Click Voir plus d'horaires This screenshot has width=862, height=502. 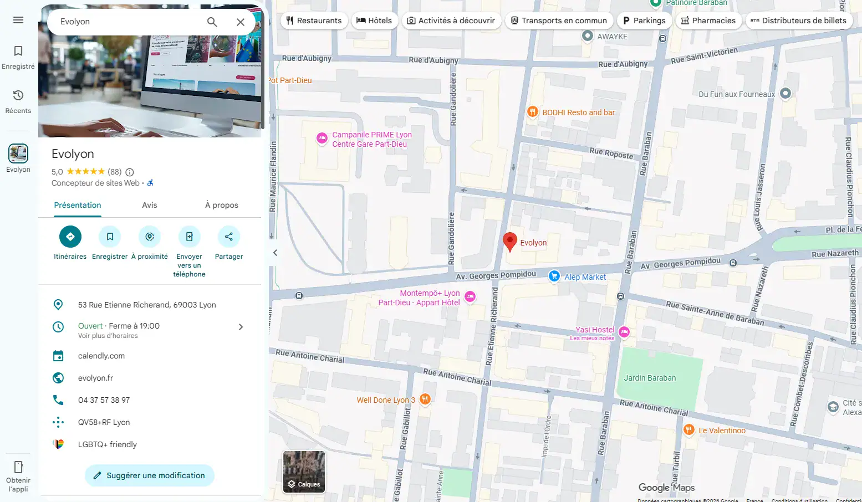[108, 336]
